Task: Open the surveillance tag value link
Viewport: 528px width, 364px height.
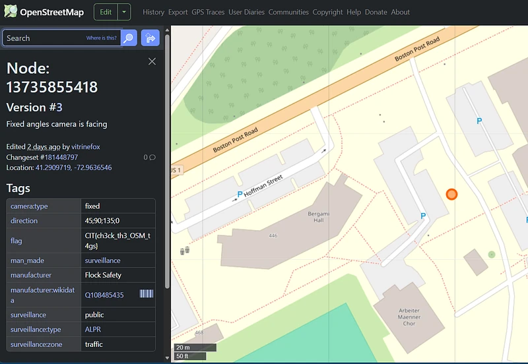Action: point(102,260)
